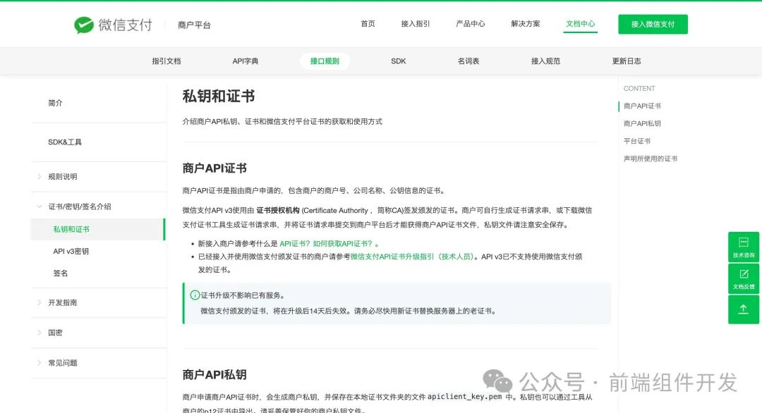The height and width of the screenshot is (413, 762).
Task: Jump to 声明所使用的证书 in CONTENT outline
Action: coord(651,158)
